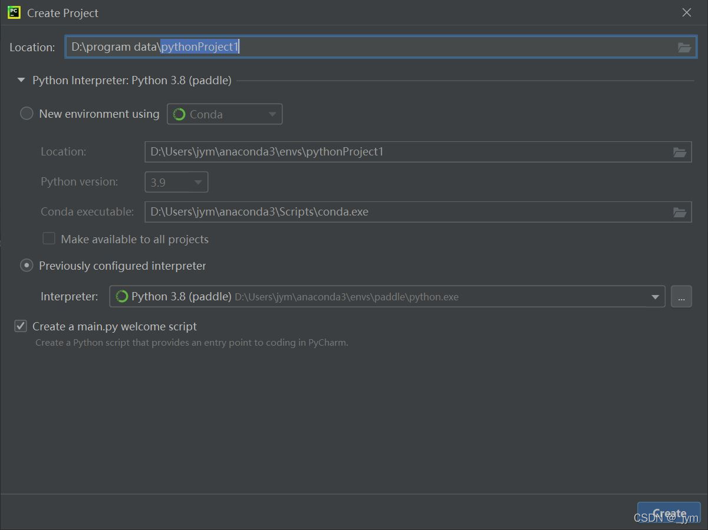The width and height of the screenshot is (708, 530).
Task: Click the Interpreter: label
Action: [70, 296]
